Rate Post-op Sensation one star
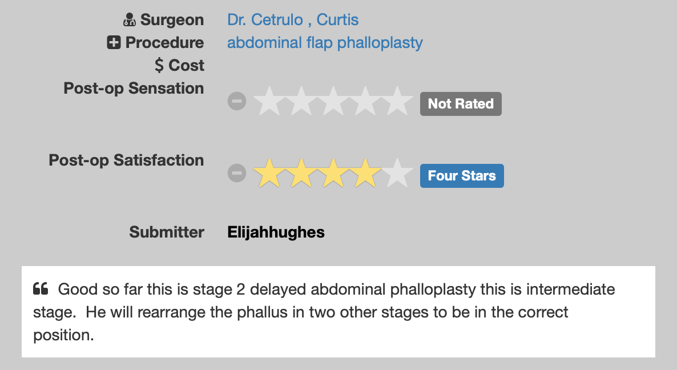The image size is (677, 370). (268, 102)
